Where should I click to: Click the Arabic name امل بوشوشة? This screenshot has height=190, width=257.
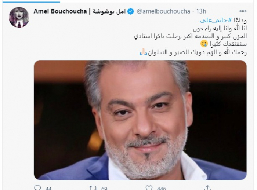click(109, 11)
